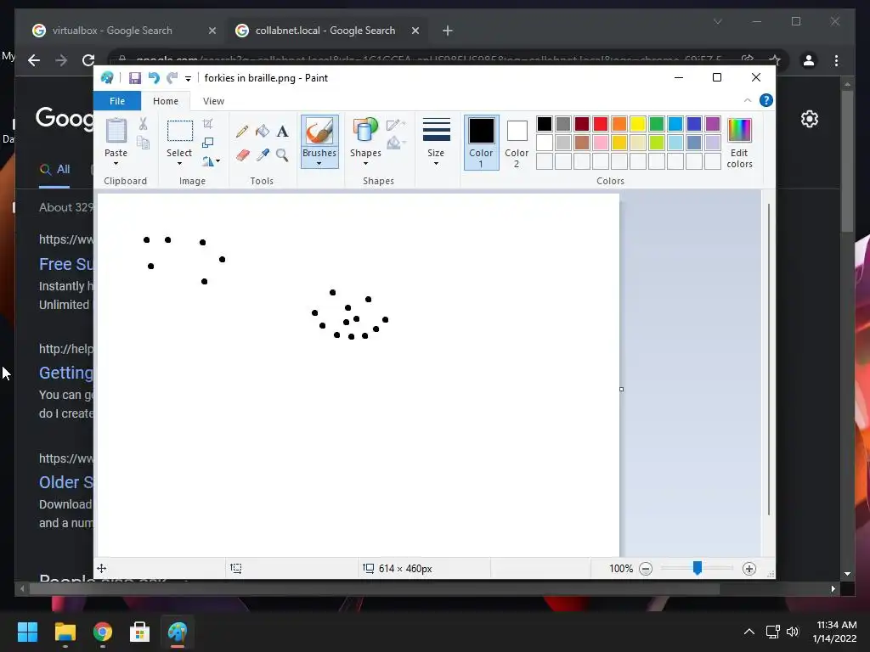This screenshot has height=652, width=870.
Task: Open the Shapes gallery icon
Action: (365, 131)
